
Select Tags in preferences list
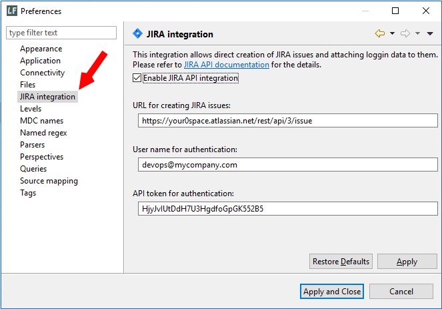pos(28,193)
